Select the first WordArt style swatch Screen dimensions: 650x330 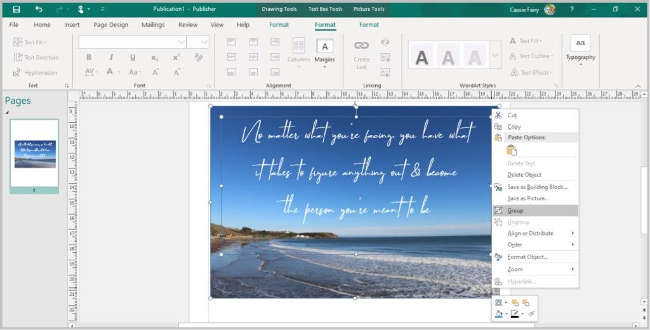point(421,56)
